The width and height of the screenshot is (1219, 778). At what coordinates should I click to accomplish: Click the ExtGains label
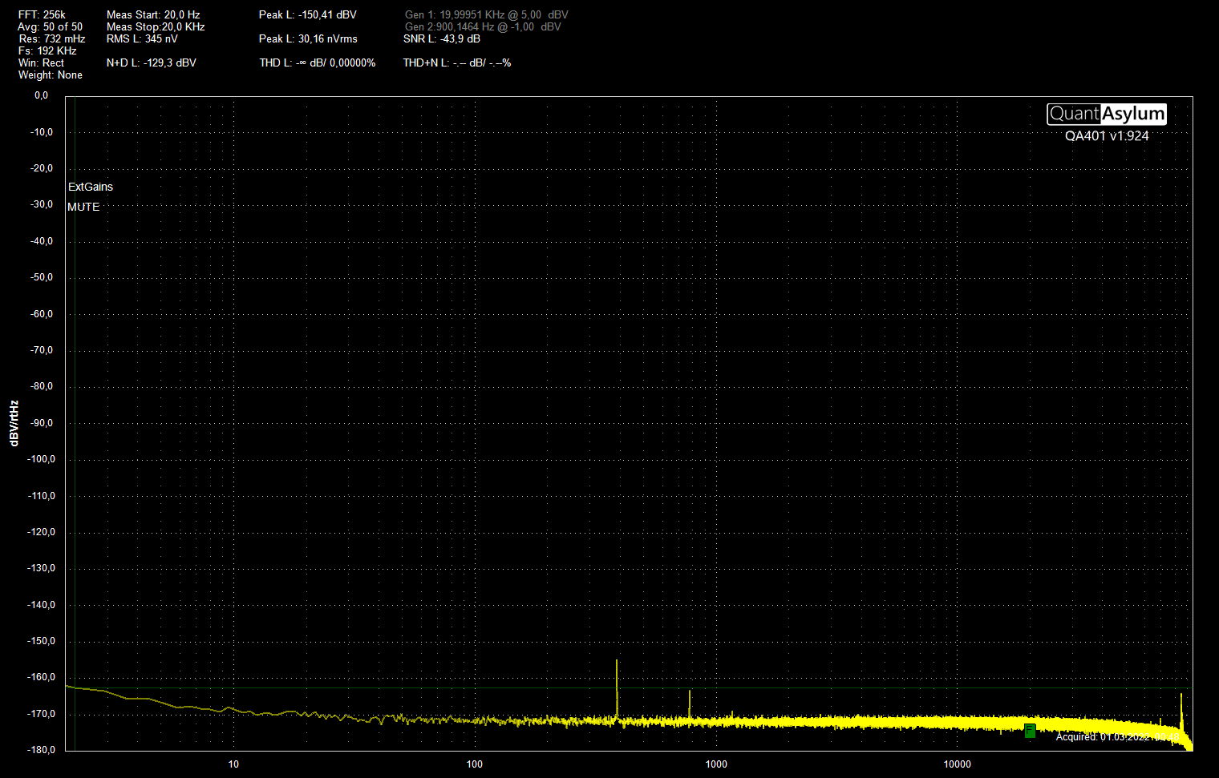(91, 187)
